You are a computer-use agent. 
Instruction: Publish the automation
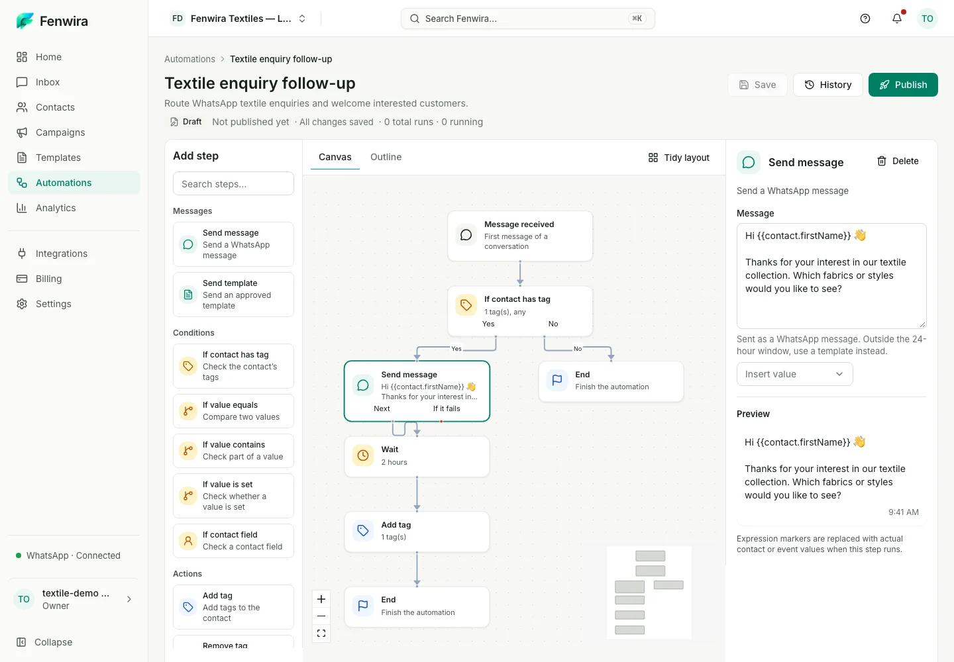click(x=903, y=85)
